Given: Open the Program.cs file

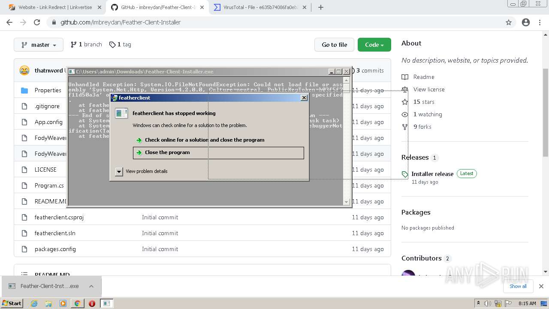Looking at the screenshot, I should [49, 185].
